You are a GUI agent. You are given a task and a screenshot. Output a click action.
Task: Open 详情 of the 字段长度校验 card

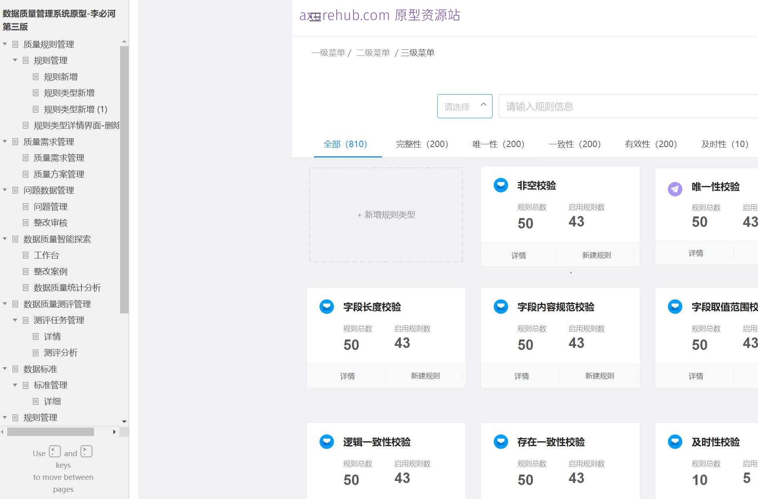click(x=348, y=376)
